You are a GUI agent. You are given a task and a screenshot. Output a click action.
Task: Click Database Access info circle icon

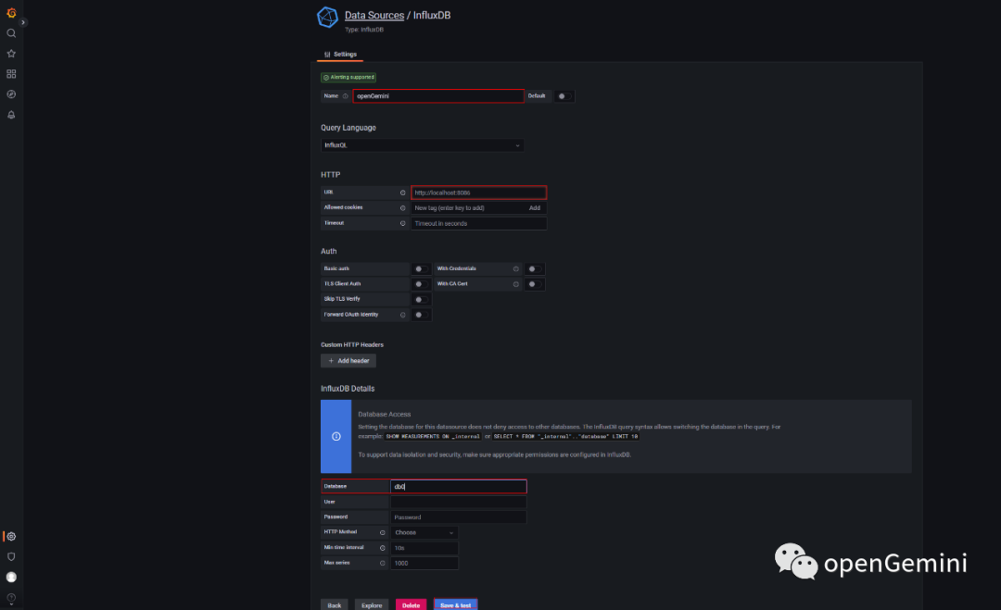point(336,437)
